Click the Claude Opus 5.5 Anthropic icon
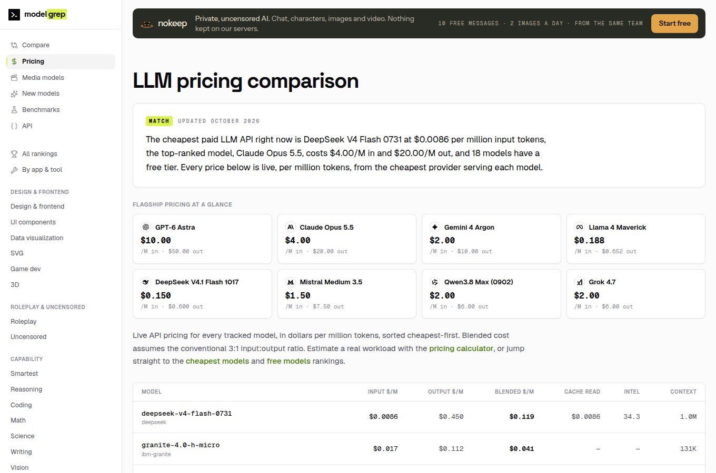Image resolution: width=716 pixels, height=473 pixels. (291, 227)
